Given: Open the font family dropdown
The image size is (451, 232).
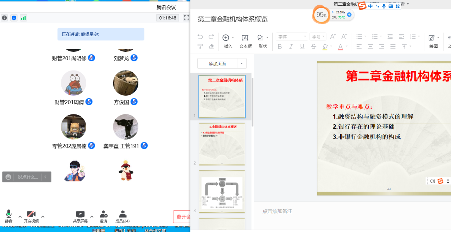Looking at the screenshot, I should (290, 36).
